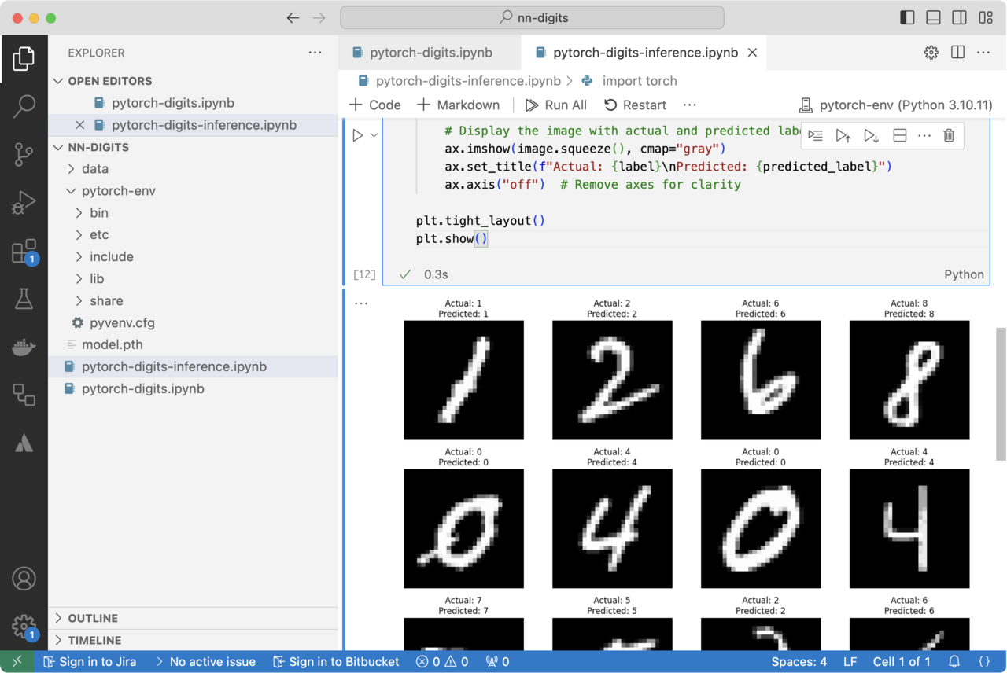Collapse the pytorch-env folder
Screen dimensions: 1007x673
(118, 191)
